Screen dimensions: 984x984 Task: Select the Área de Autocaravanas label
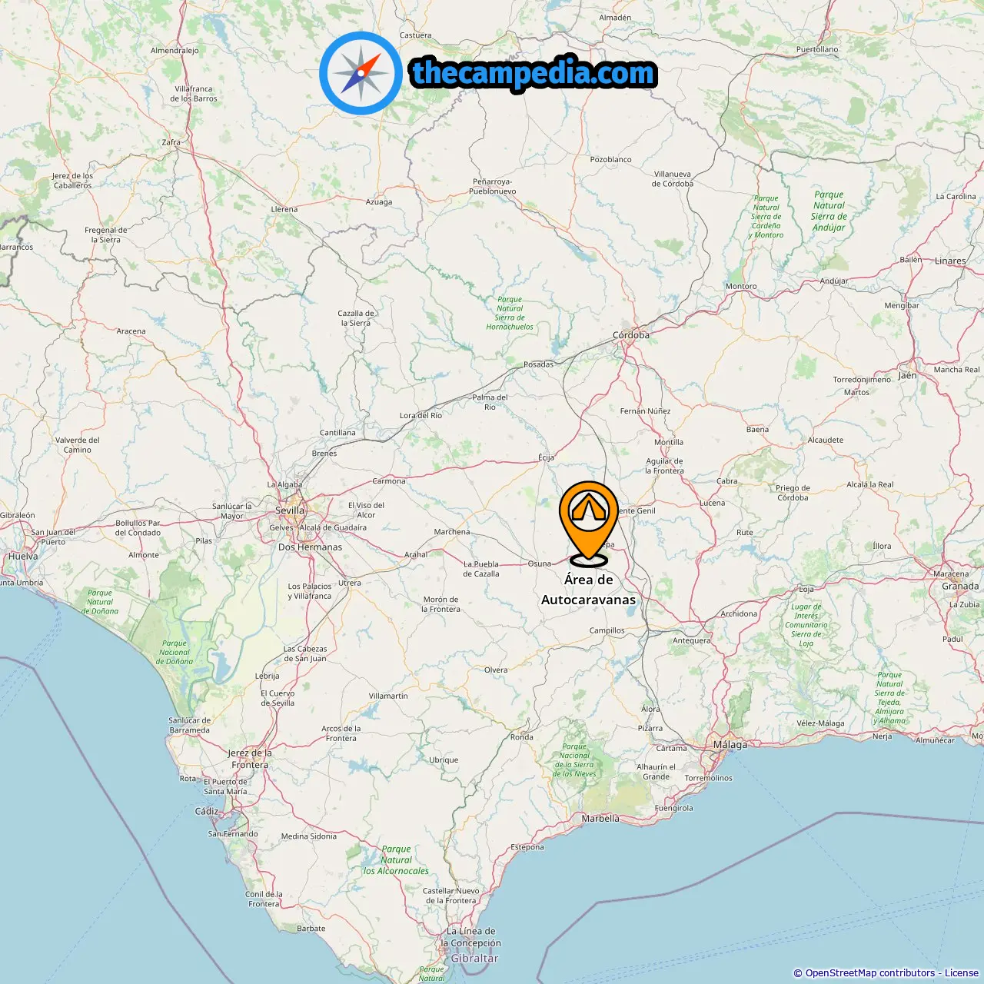click(x=589, y=590)
